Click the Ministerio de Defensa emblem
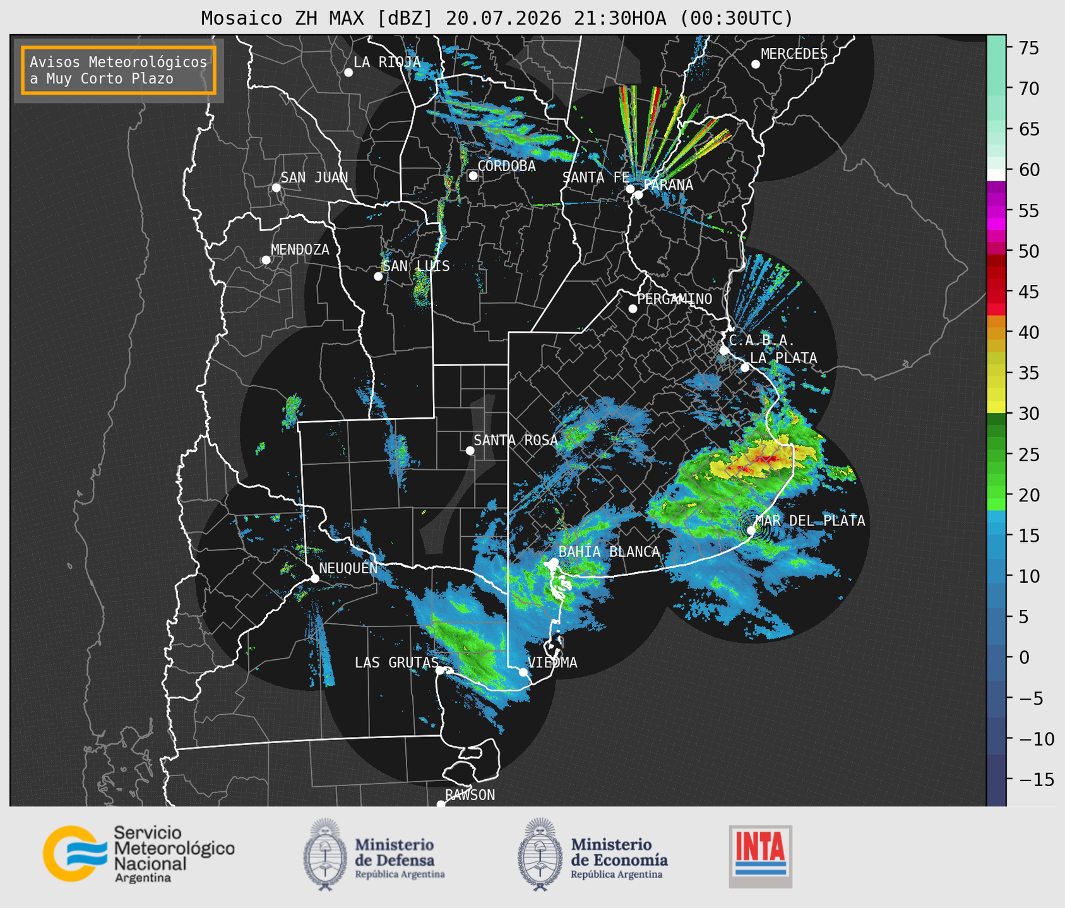This screenshot has height=908, width=1065. pos(325,854)
